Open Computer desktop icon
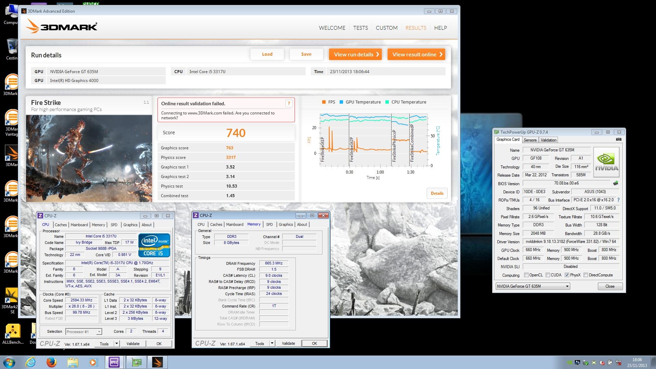 pyautogui.click(x=11, y=14)
